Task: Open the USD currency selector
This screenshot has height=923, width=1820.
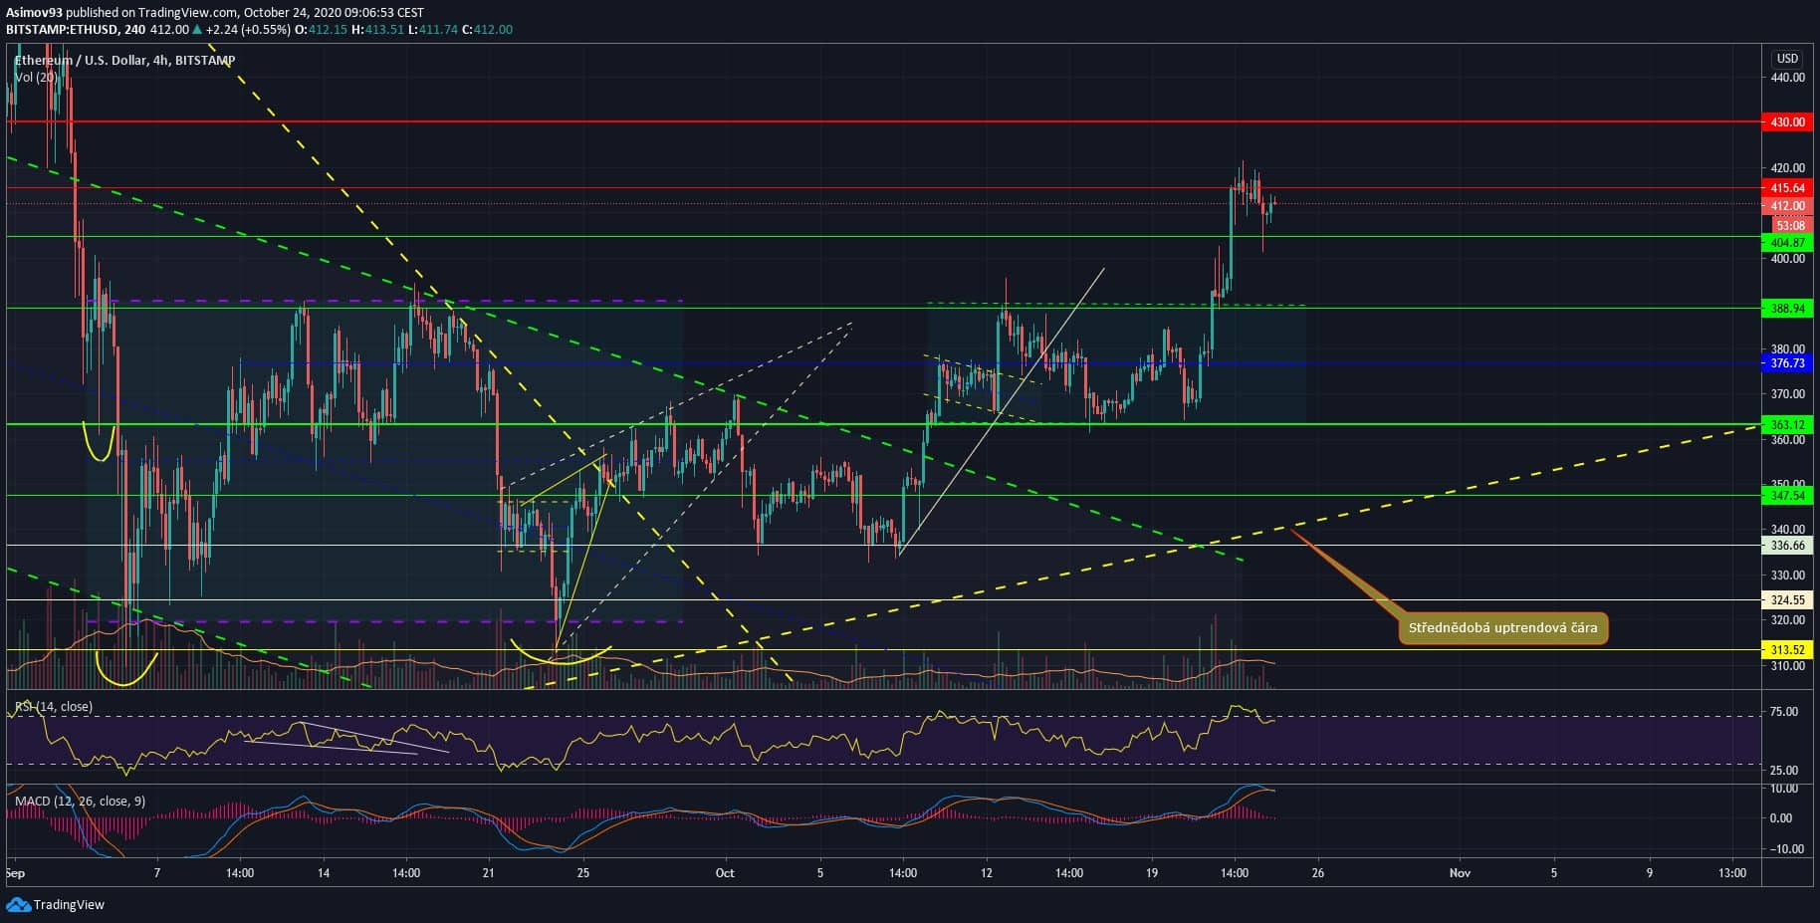Action: (x=1787, y=59)
